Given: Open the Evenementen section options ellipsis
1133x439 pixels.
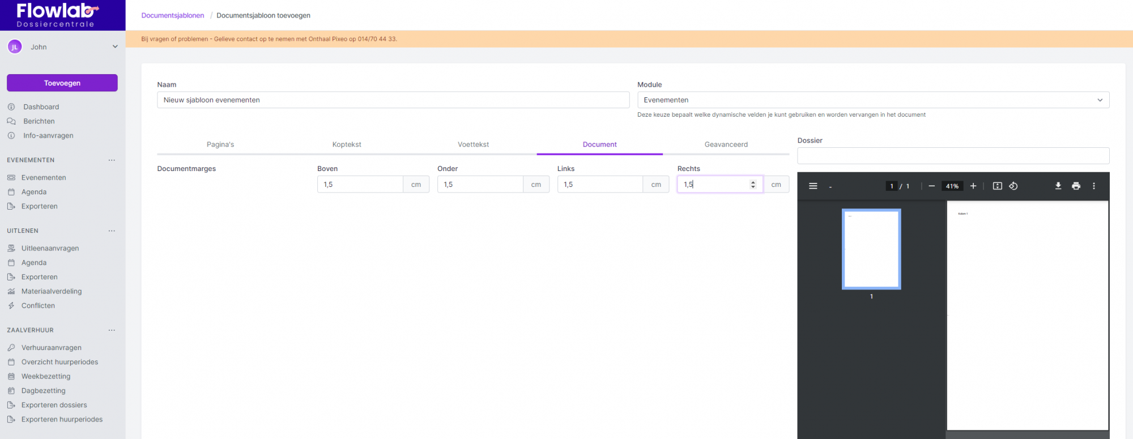Looking at the screenshot, I should [112, 160].
